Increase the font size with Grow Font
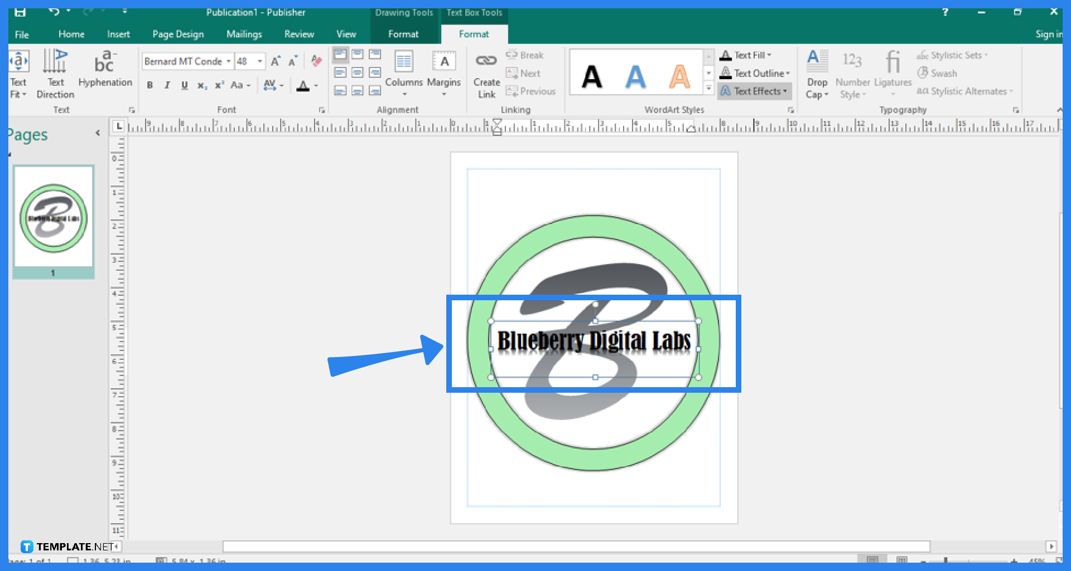 click(x=274, y=61)
